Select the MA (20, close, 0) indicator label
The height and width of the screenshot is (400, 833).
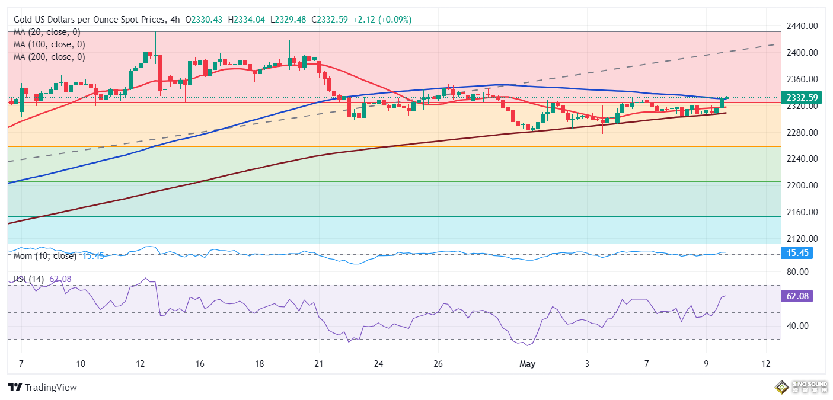tap(47, 32)
